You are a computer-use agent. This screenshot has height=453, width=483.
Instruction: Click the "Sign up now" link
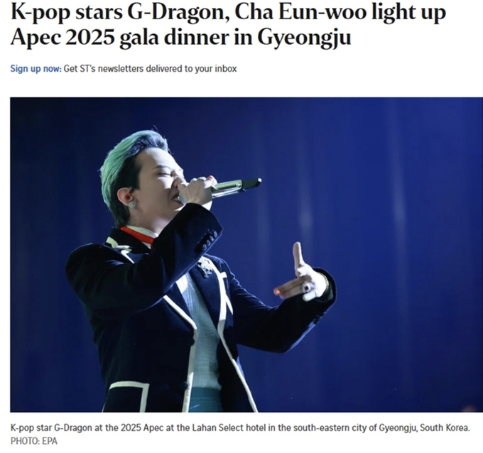coord(36,68)
